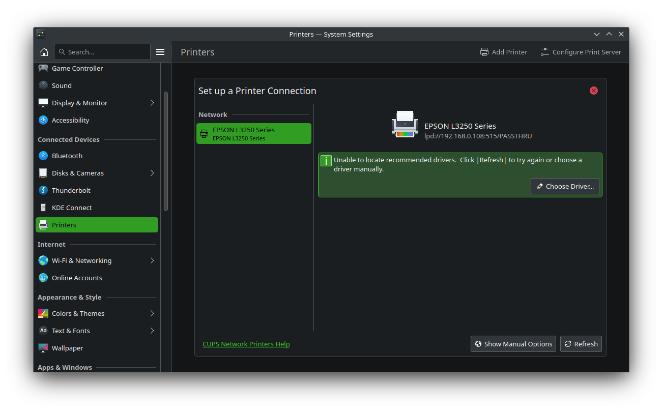Expand Display & Monitor submenu arrow
This screenshot has width=663, height=412.
click(x=152, y=103)
